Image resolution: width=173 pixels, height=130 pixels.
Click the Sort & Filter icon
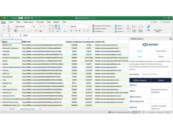pyautogui.click(x=134, y=27)
